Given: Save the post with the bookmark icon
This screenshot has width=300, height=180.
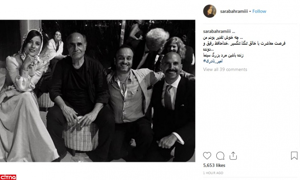Looking at the screenshot, I should coord(294,156).
